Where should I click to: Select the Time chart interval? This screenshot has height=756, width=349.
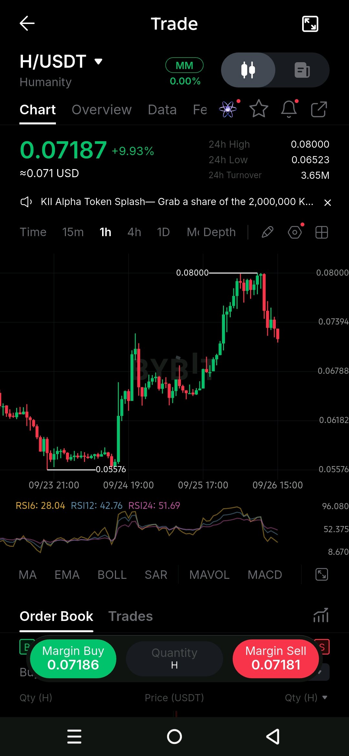tap(33, 232)
